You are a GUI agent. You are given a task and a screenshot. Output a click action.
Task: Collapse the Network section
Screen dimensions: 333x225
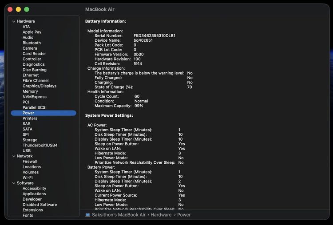[14, 156]
